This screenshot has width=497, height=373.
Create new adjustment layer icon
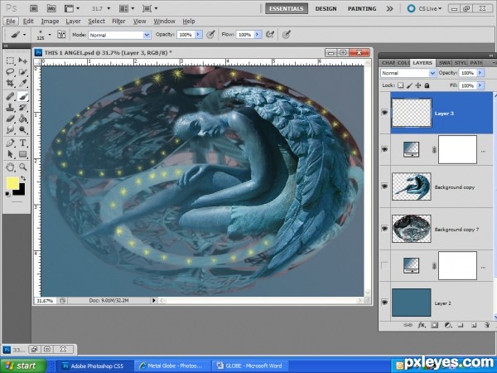pos(448,325)
